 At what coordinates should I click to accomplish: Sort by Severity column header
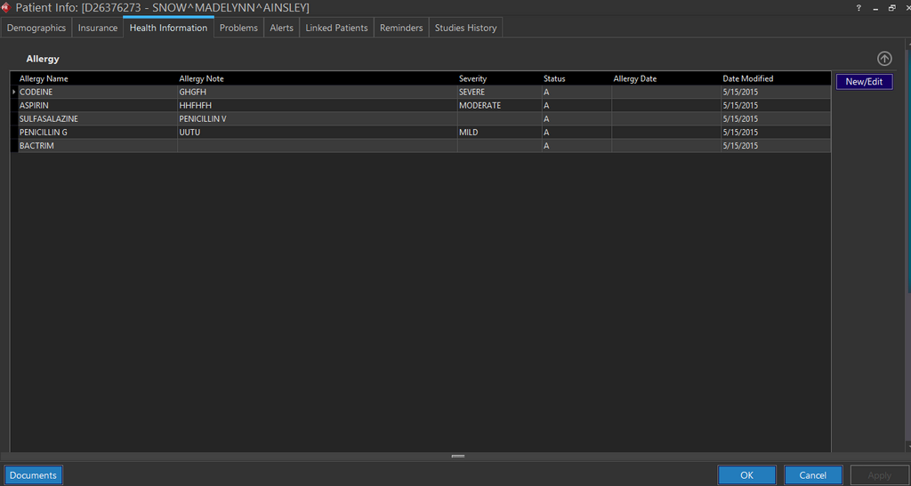[472, 78]
